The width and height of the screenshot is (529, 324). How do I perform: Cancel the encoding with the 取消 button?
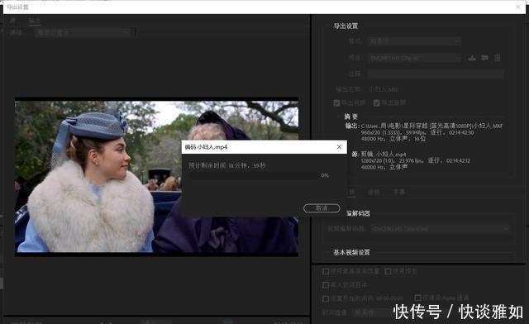tap(322, 208)
